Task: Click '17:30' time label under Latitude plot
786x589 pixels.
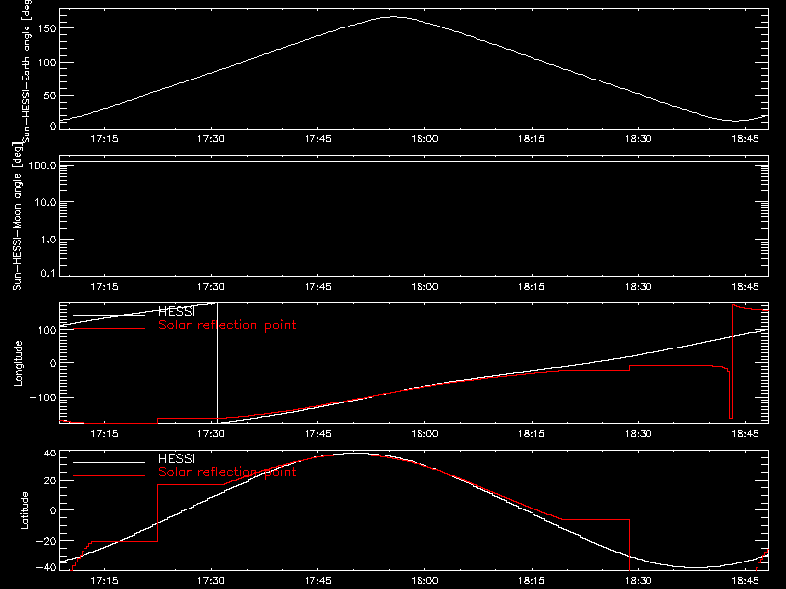Action: 211,581
